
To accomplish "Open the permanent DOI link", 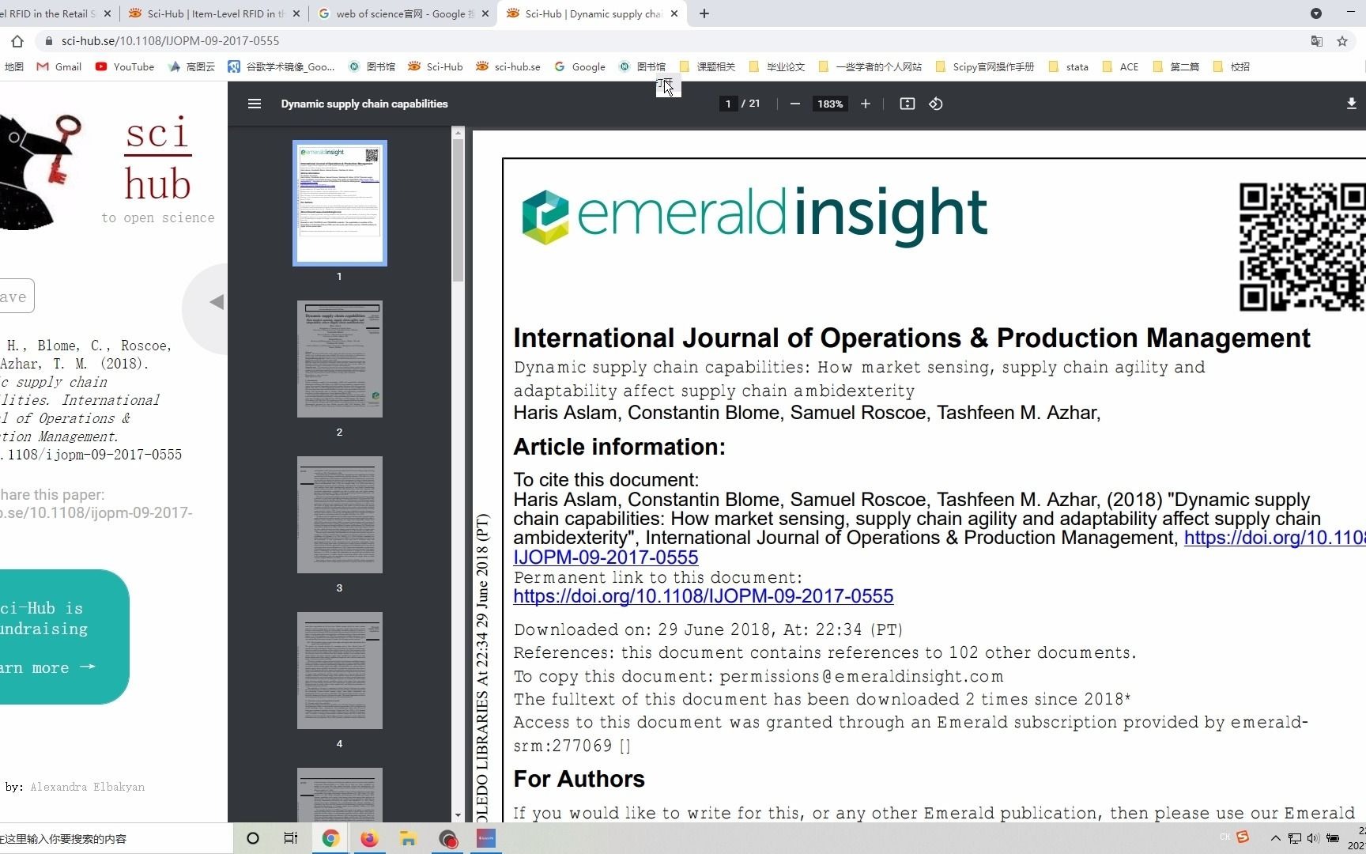I will pyautogui.click(x=704, y=596).
